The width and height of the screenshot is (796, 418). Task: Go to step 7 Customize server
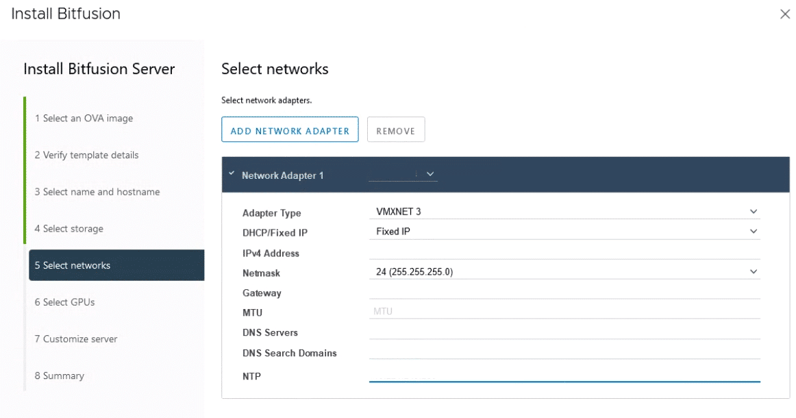click(x=75, y=339)
